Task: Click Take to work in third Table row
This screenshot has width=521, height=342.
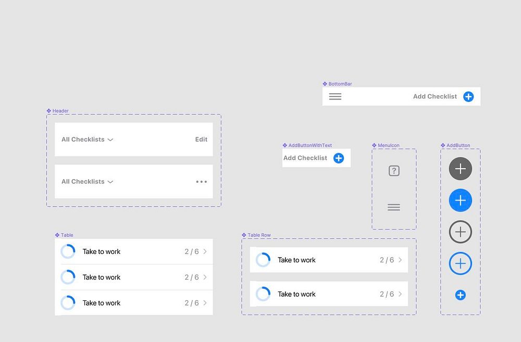Action: pos(102,303)
